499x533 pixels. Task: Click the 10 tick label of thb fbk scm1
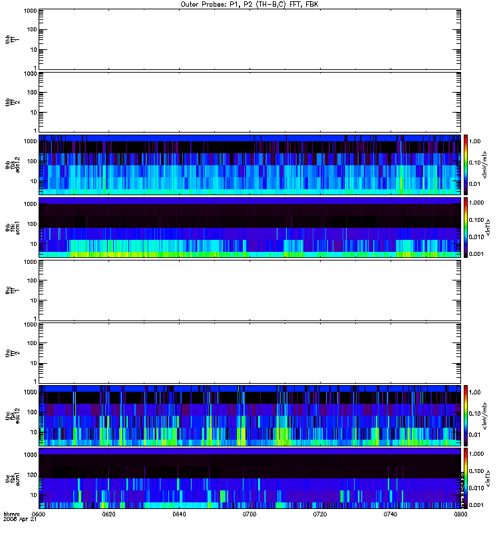tap(34, 244)
